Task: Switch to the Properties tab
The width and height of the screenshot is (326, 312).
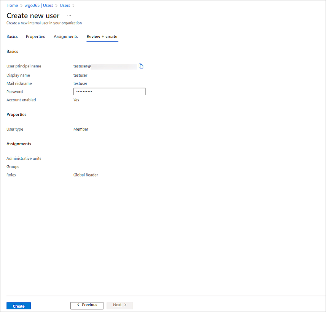Action: click(x=35, y=36)
